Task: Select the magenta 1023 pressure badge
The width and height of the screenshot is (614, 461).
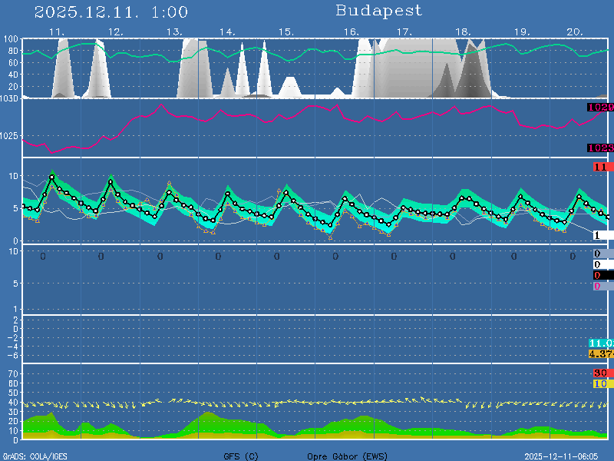Action: click(599, 148)
